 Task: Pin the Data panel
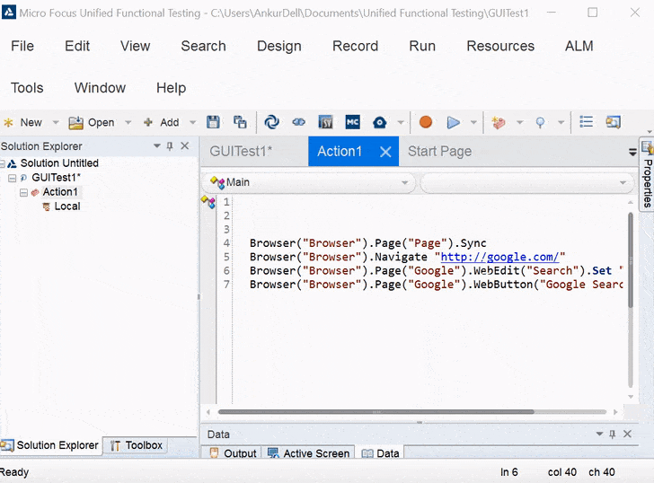(613, 435)
